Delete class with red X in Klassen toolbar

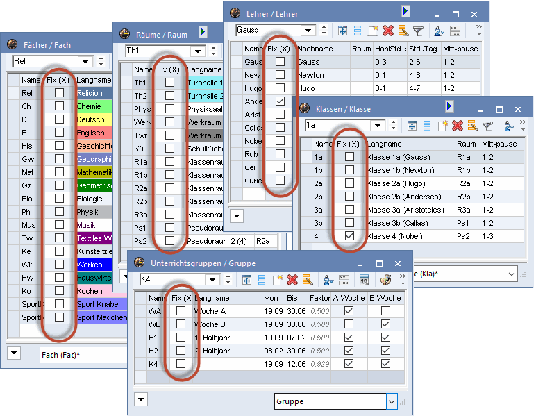pos(458,126)
